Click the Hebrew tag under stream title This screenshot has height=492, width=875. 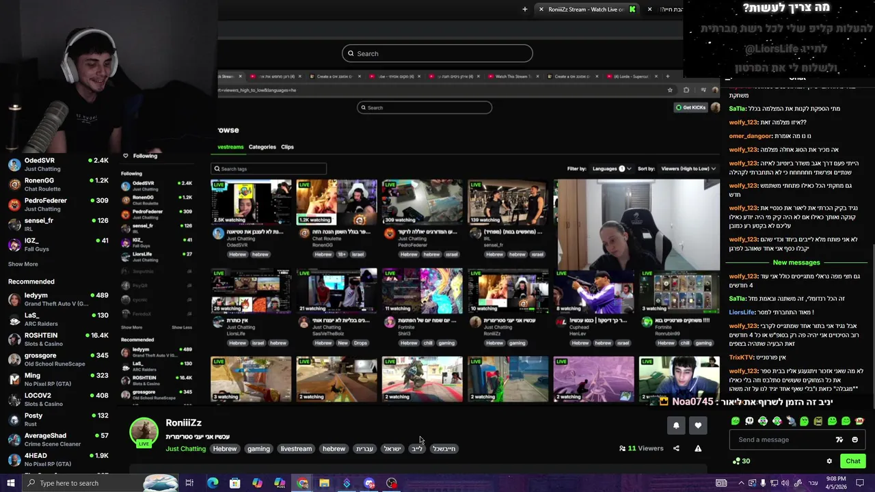pyautogui.click(x=224, y=449)
